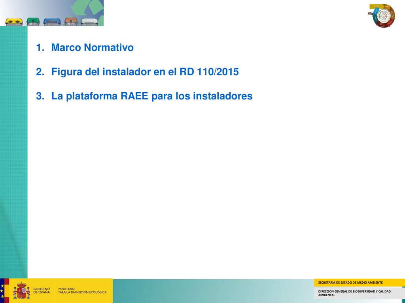
Task: Select 'Figura del instalador en el RD 110/2015'
Action: 145,72
